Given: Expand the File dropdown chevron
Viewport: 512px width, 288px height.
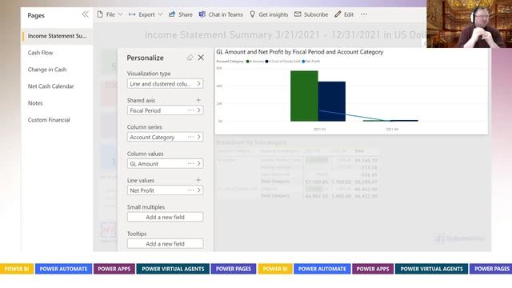Looking at the screenshot, I should click(x=120, y=14).
